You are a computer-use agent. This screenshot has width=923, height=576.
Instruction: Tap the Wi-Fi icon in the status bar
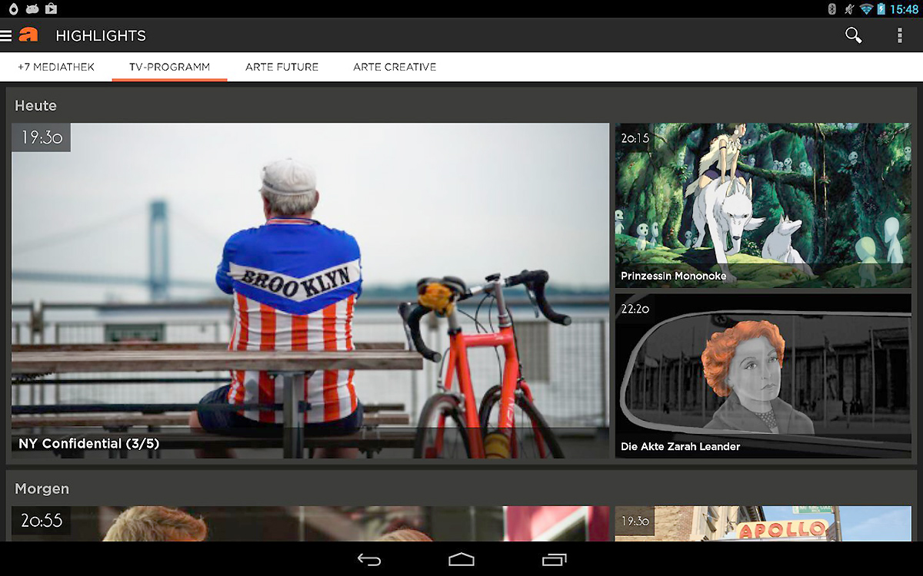865,8
